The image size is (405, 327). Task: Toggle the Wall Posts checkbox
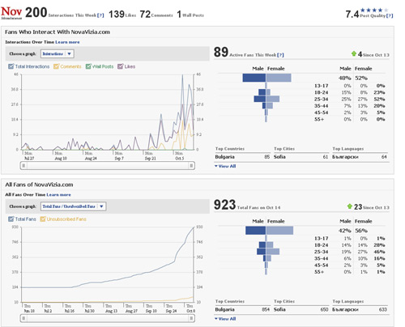point(88,66)
